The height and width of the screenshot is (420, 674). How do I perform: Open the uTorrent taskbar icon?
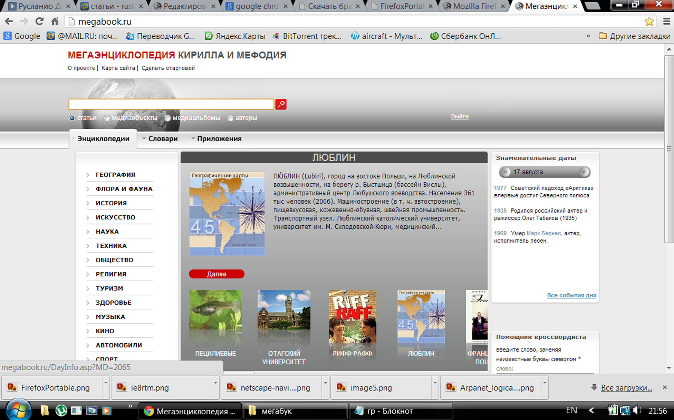pos(61,410)
